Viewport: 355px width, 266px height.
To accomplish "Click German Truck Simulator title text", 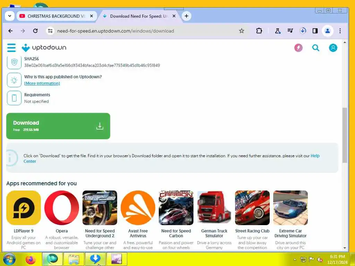I will [x=214, y=233].
